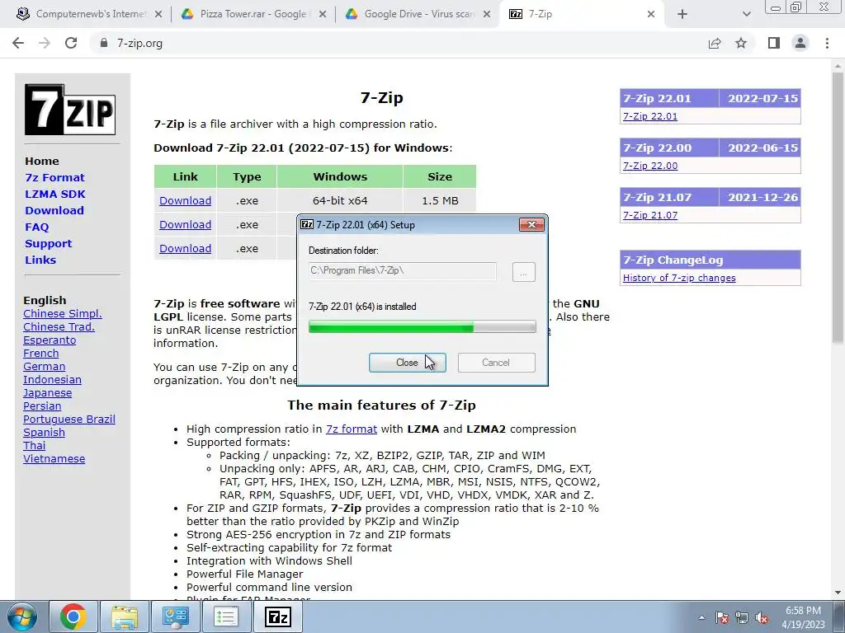The width and height of the screenshot is (845, 633).
Task: Click the browse '...' button in Setup
Action: 523,272
